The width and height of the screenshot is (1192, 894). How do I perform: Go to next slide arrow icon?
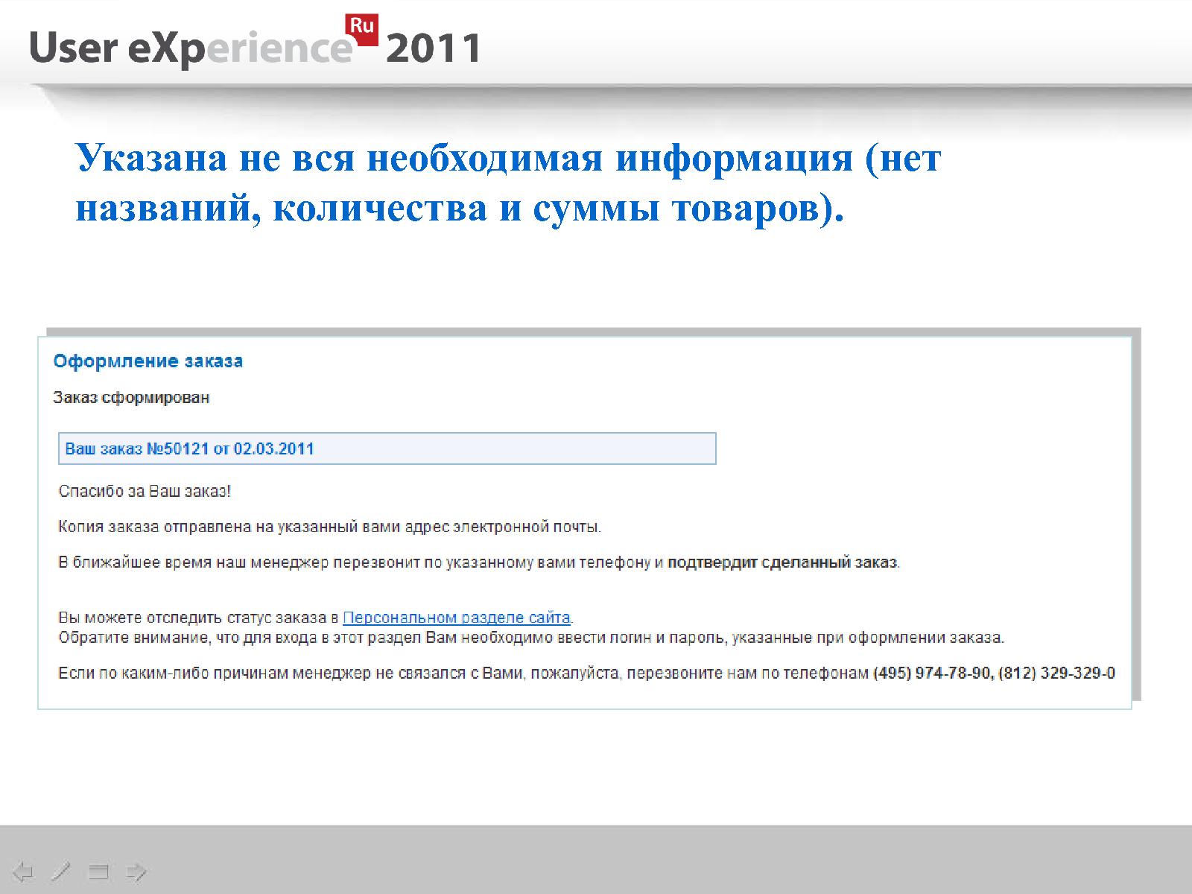136,871
